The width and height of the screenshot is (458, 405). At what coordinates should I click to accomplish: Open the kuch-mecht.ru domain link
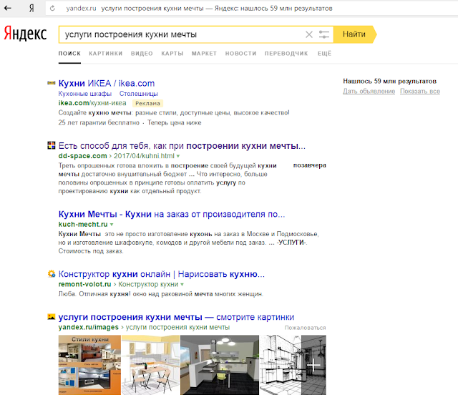pos(83,224)
